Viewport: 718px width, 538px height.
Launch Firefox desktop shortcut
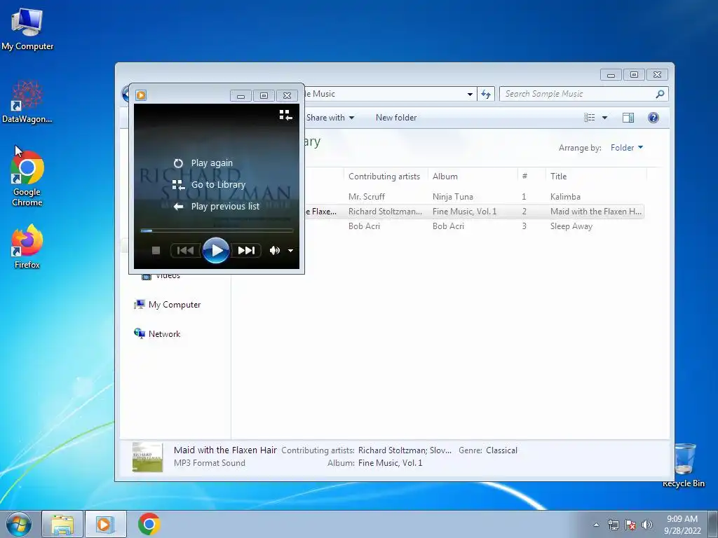click(x=27, y=247)
